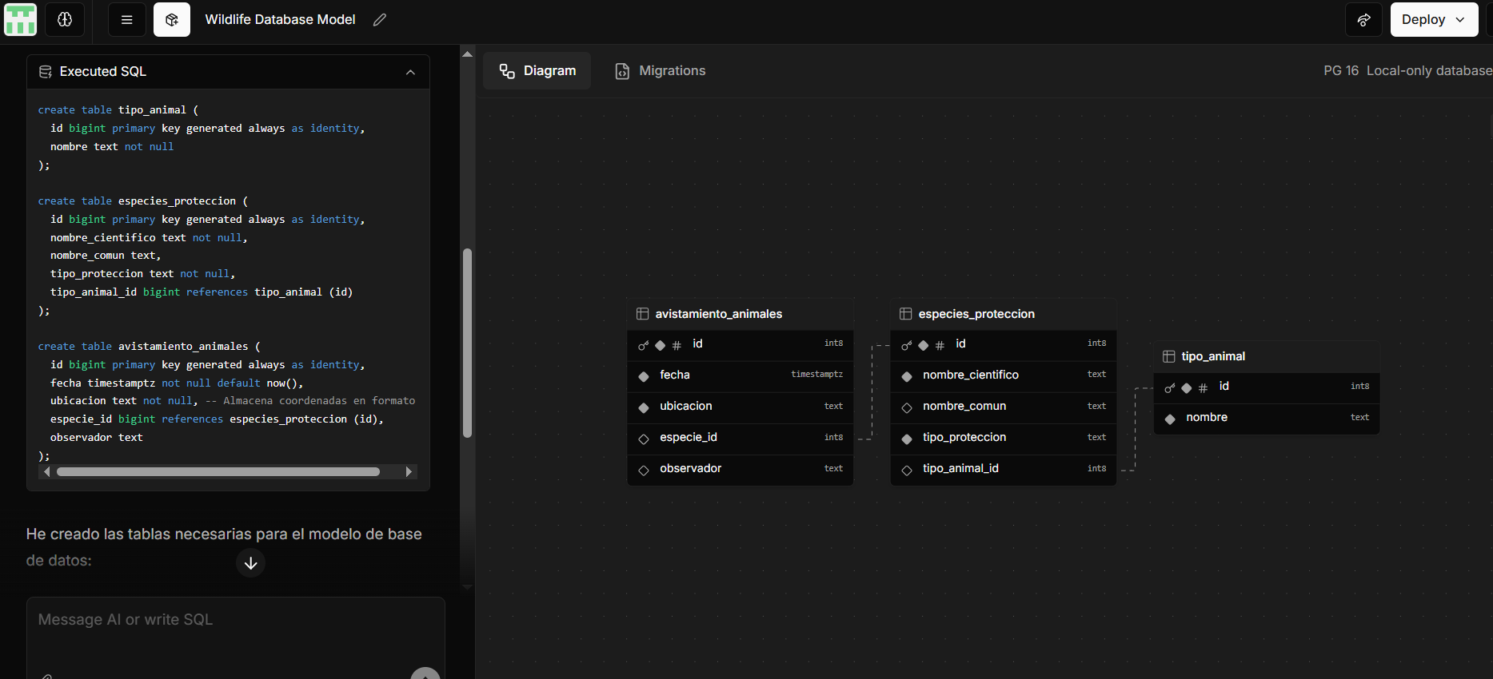The image size is (1493, 679).
Task: Click the SQL scrollbar right arrow
Action: [409, 472]
